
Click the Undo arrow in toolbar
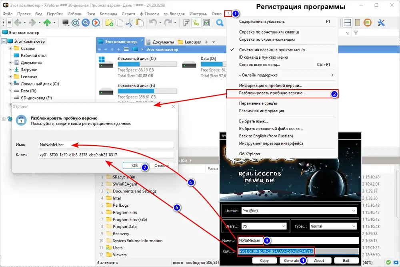(x=153, y=23)
